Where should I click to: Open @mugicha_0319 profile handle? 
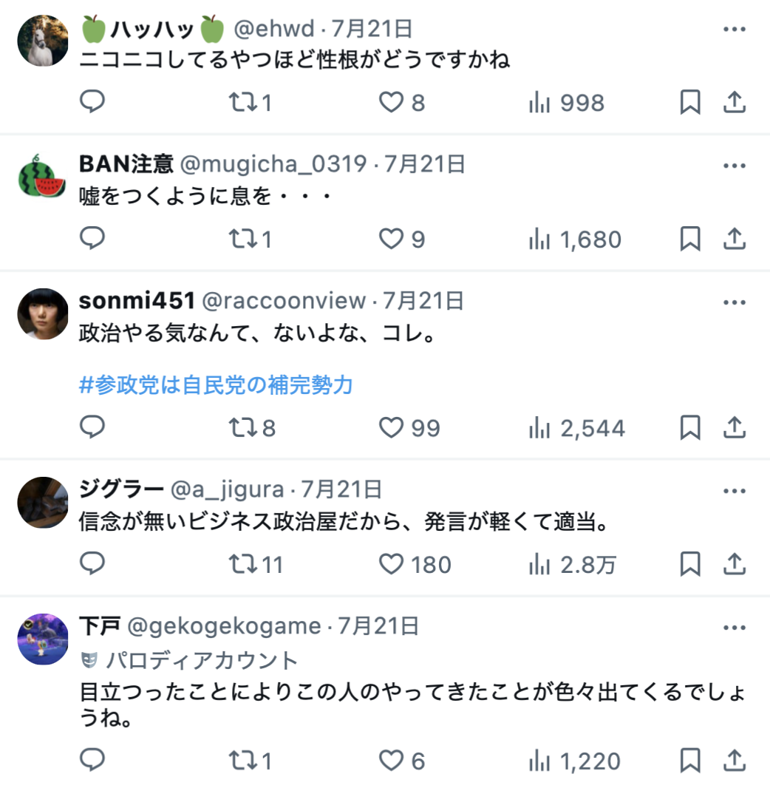point(273,164)
